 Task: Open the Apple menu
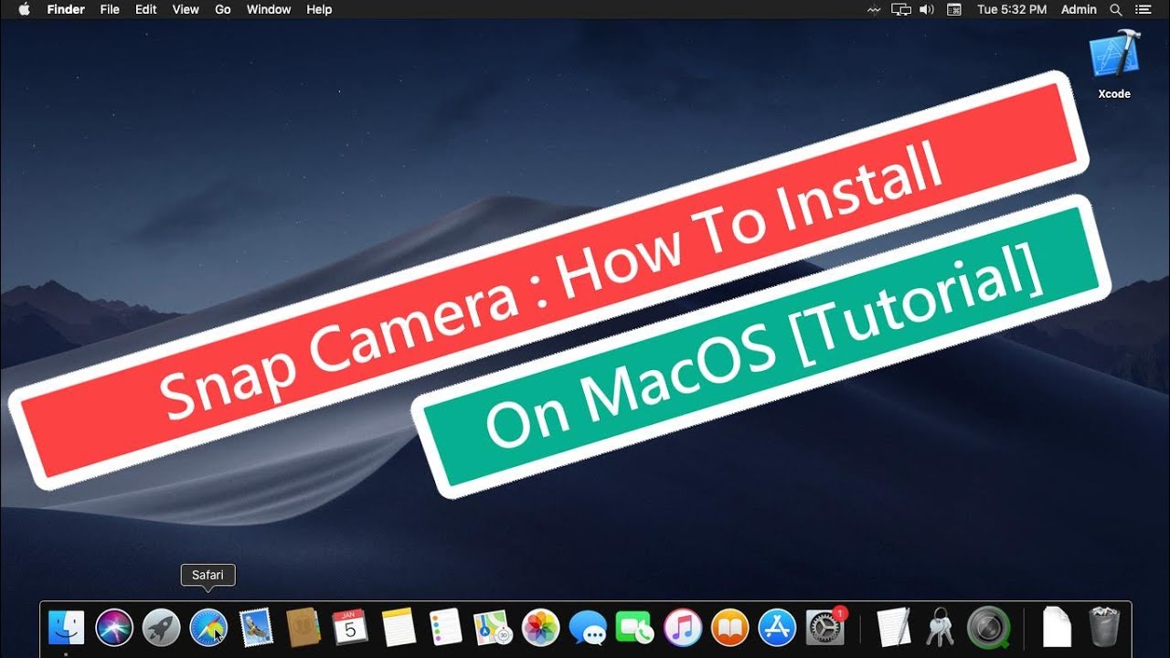pyautogui.click(x=24, y=9)
